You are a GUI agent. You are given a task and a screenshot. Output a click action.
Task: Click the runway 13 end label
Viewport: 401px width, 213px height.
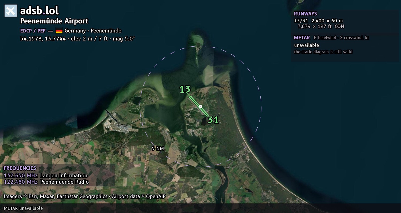click(x=185, y=89)
